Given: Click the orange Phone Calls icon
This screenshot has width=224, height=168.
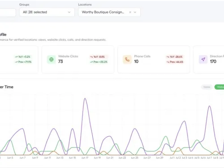Looking at the screenshot, I should [x=127, y=60].
